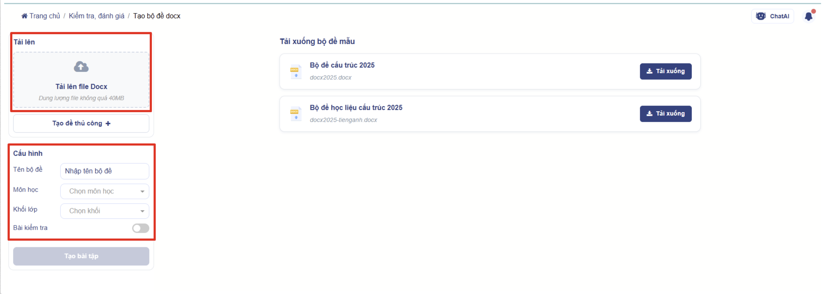Click docx file icon for Bộ đề cấu trúc 2025
This screenshot has height=294, width=823.
click(295, 71)
